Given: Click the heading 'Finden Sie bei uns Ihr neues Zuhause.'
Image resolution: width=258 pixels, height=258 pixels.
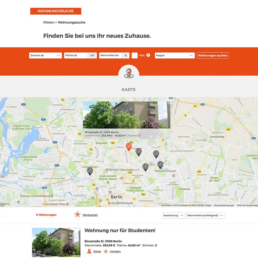Looking at the screenshot, I should click(x=97, y=36).
